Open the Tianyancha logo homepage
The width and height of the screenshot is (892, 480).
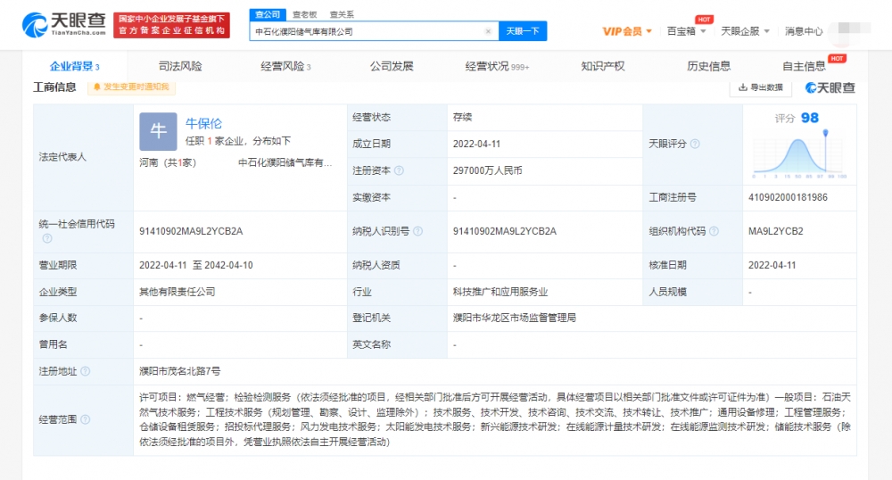(x=63, y=24)
